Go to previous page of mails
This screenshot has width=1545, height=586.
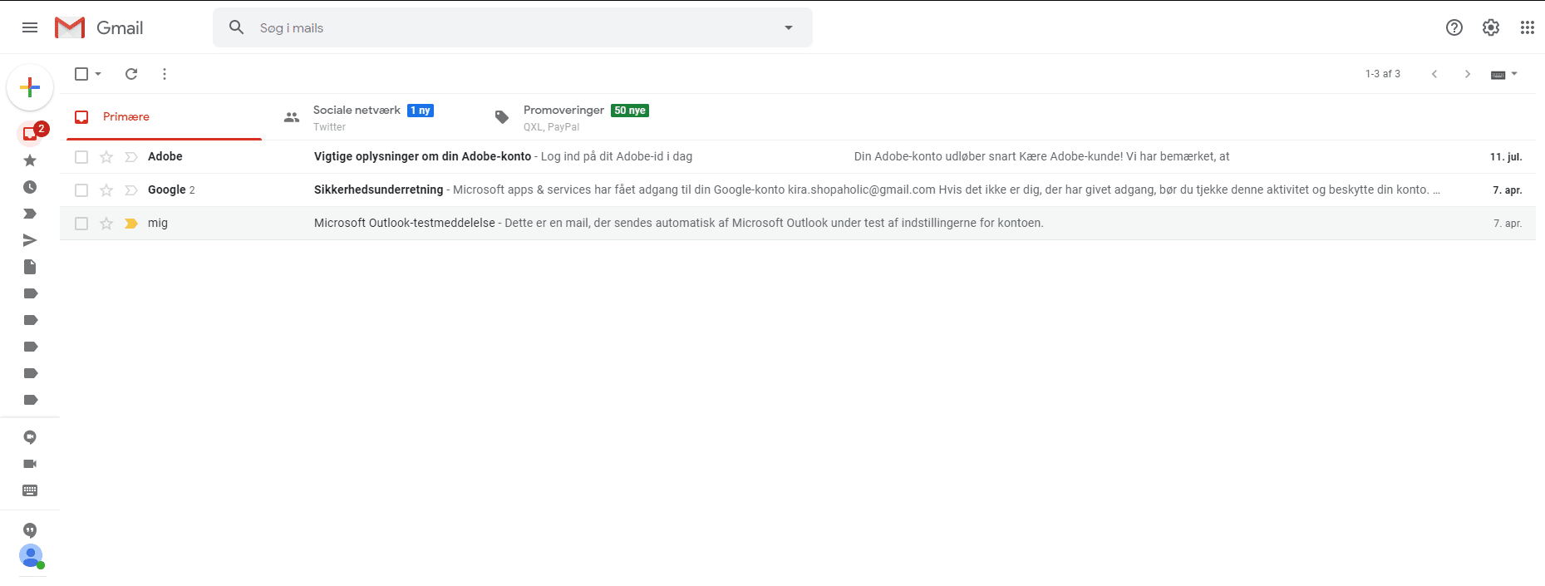pyautogui.click(x=1434, y=74)
